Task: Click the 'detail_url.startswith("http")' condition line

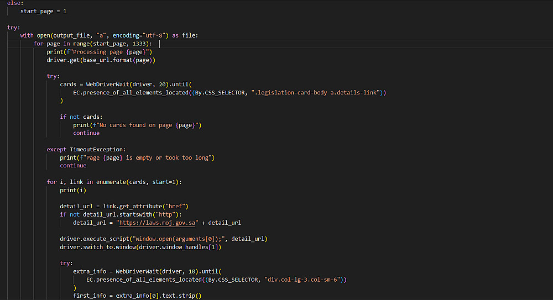Action: (x=121, y=214)
